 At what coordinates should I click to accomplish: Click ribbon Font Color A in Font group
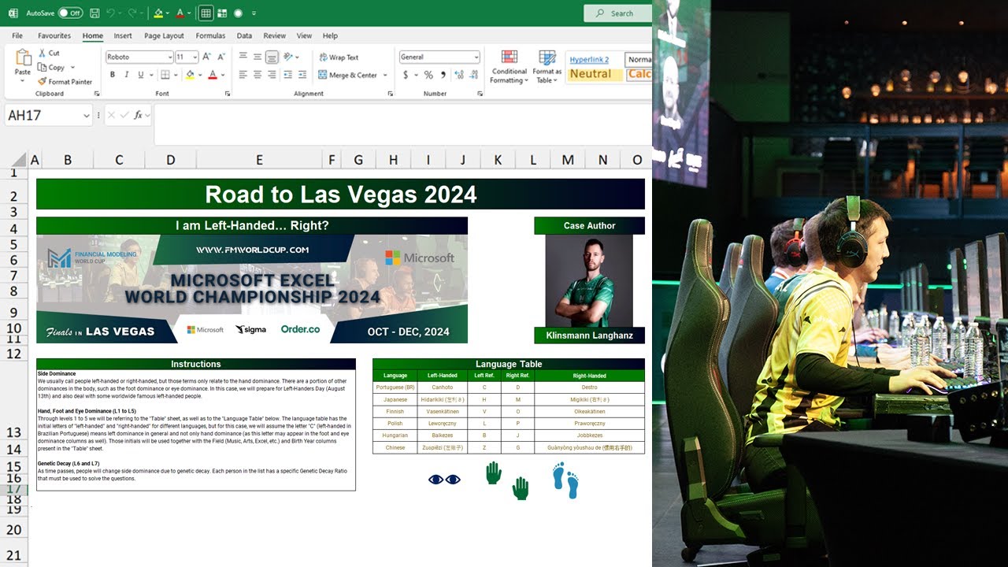point(212,75)
